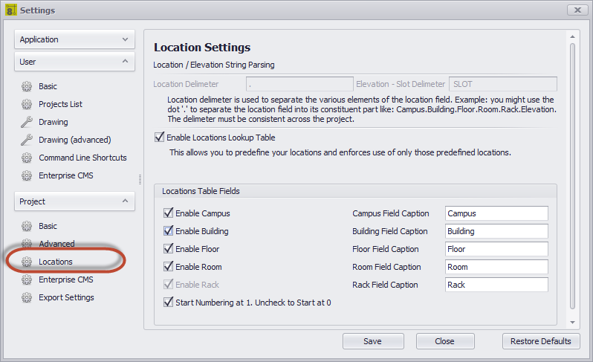Click the gear icon beside Locations

[x=27, y=262]
